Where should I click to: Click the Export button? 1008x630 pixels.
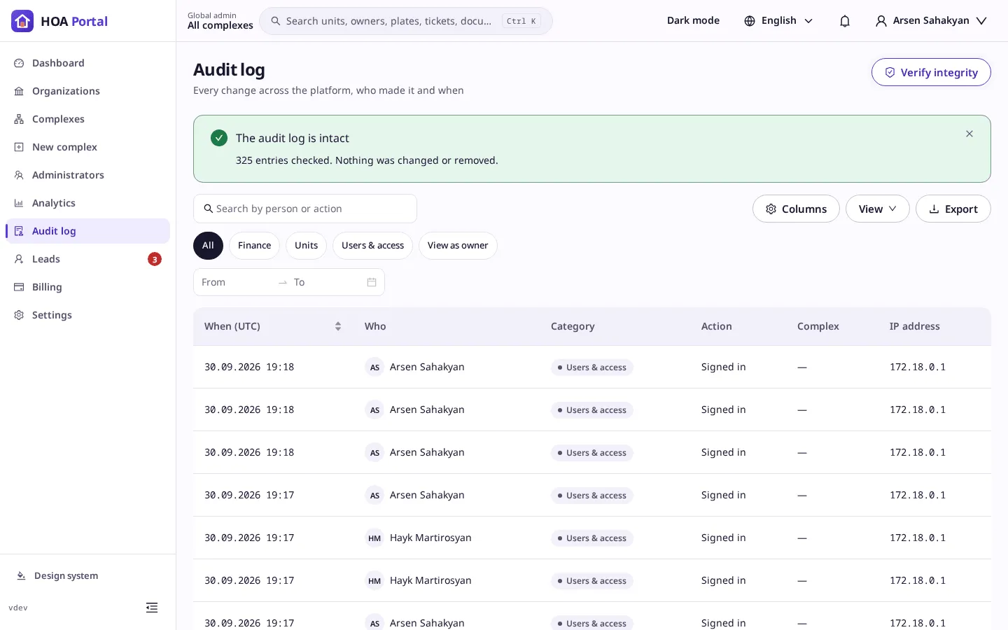click(x=953, y=209)
